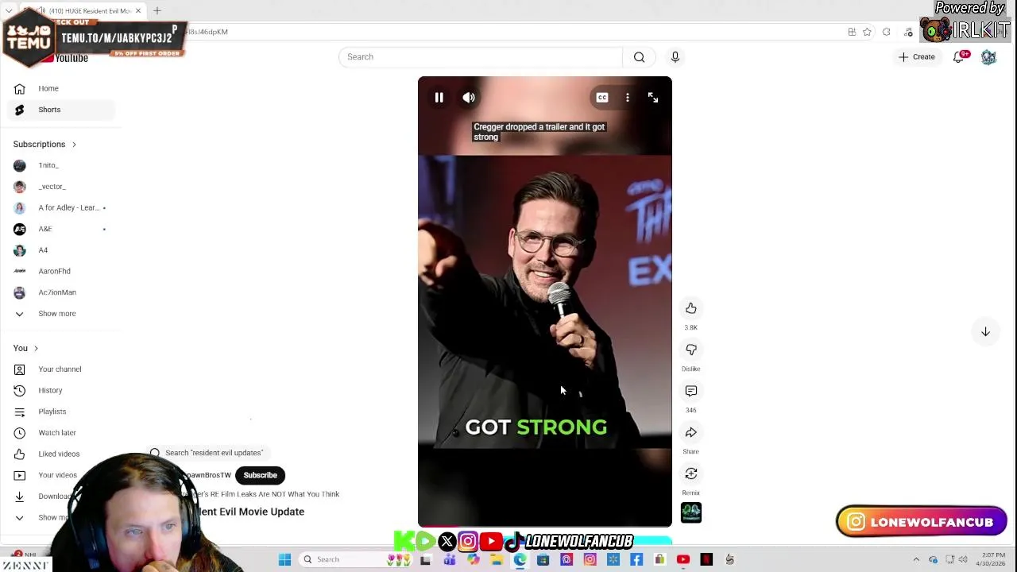Go to next Short with down arrow
The image size is (1017, 572).
coord(985,332)
